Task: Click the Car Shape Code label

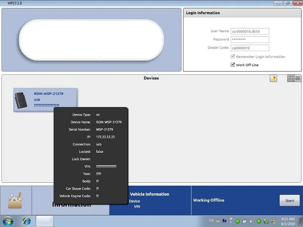Action: click(x=78, y=188)
